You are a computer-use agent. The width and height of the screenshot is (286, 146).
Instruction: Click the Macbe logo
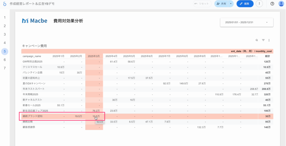[x=35, y=21]
